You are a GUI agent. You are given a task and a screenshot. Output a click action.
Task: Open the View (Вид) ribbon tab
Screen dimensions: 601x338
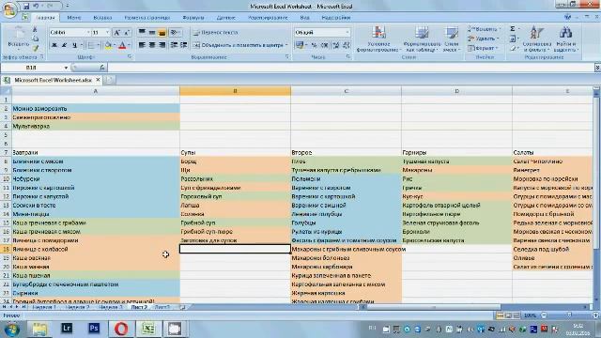[x=304, y=18]
